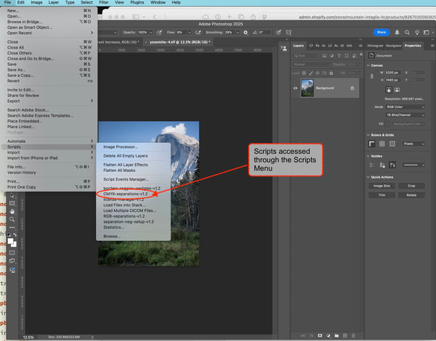Viewport: 436px width, 341px height.
Task: Open the Edit Toolbar three-dots button
Action: pyautogui.click(x=12, y=227)
